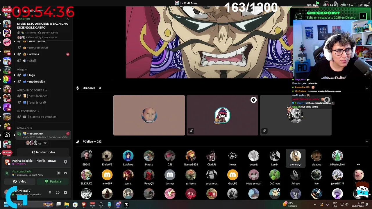Open user settings gear icon

[65, 192]
